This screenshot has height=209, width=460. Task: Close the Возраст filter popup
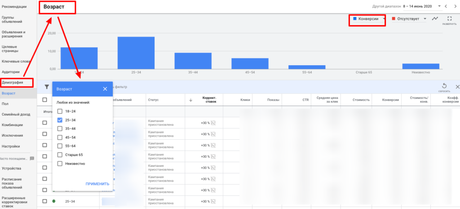[105, 89]
